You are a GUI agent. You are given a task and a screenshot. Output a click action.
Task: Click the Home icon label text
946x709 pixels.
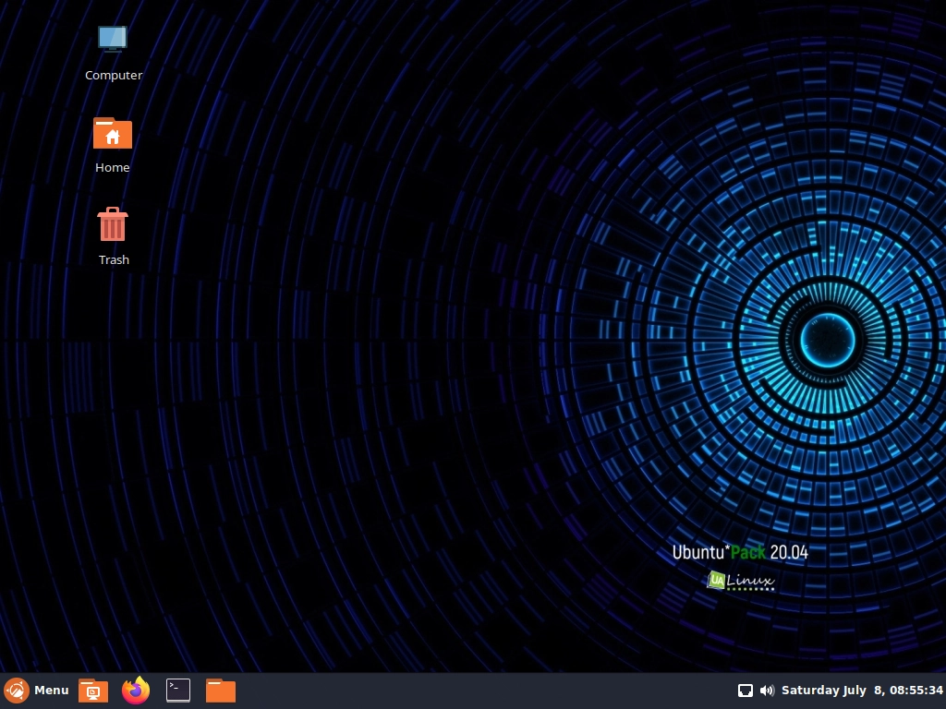click(112, 168)
